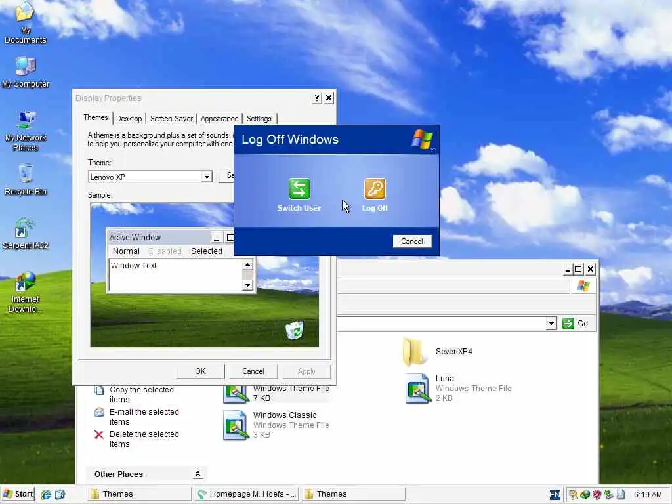Switch to the second Themes taskbar window
This screenshot has width=672, height=504.
[x=353, y=493]
